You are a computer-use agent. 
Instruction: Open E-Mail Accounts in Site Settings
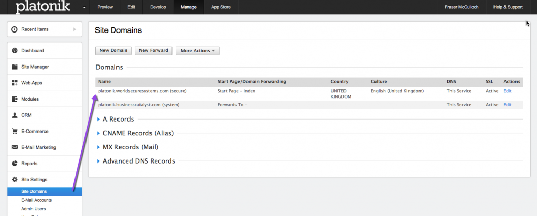[x=36, y=200]
